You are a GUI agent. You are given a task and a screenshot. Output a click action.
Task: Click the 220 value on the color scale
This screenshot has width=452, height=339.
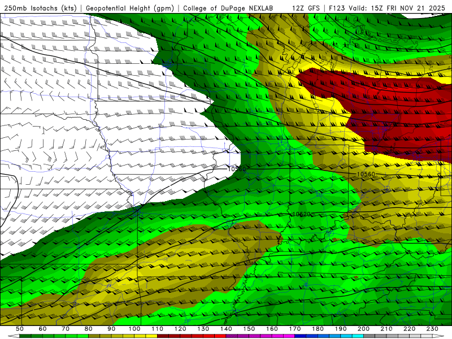[410, 329]
